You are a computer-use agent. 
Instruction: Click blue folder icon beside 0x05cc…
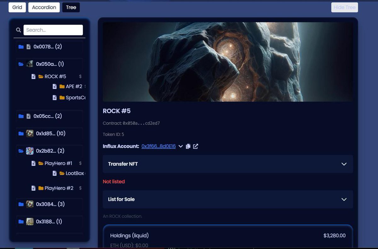(21, 116)
